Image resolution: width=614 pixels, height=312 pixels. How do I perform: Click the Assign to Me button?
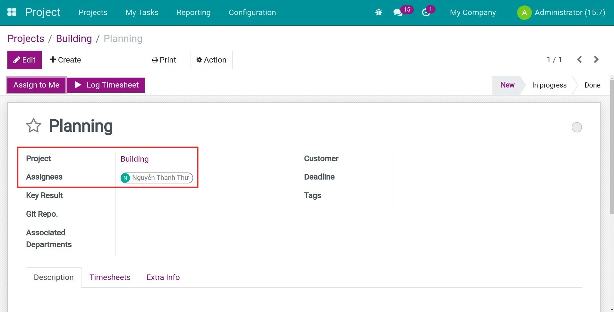(37, 85)
